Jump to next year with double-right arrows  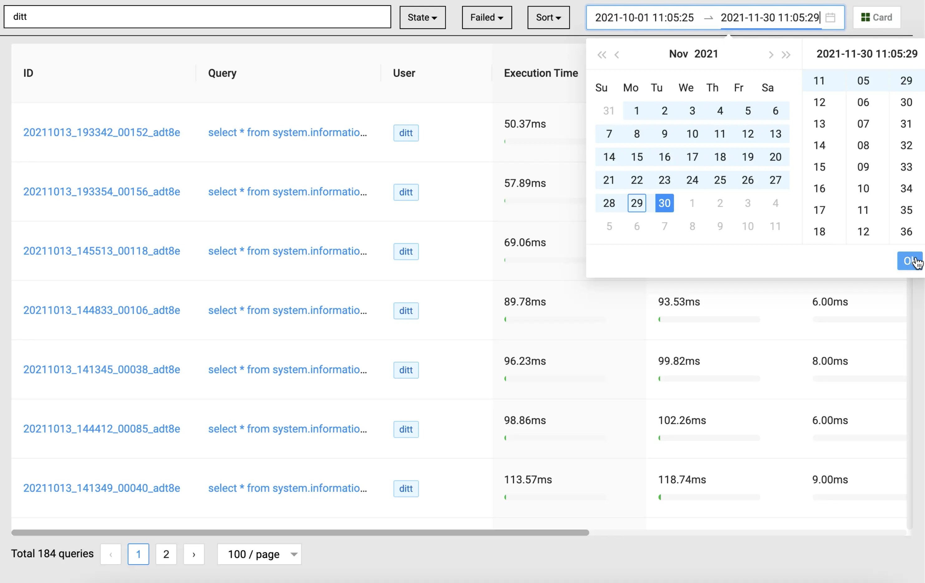[786, 55]
